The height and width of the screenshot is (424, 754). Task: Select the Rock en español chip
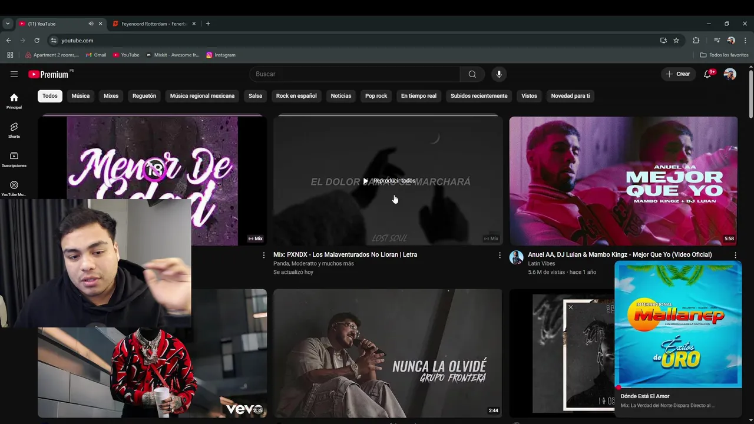click(x=296, y=96)
